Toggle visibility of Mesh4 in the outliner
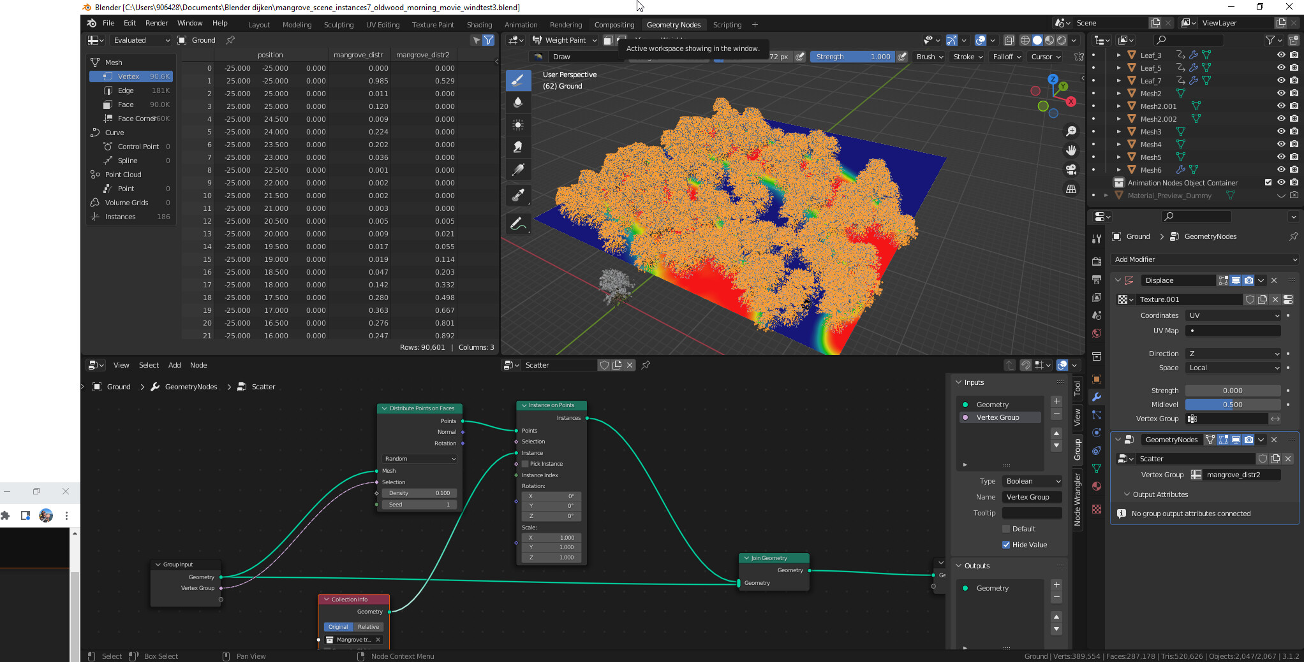This screenshot has height=662, width=1304. point(1281,144)
